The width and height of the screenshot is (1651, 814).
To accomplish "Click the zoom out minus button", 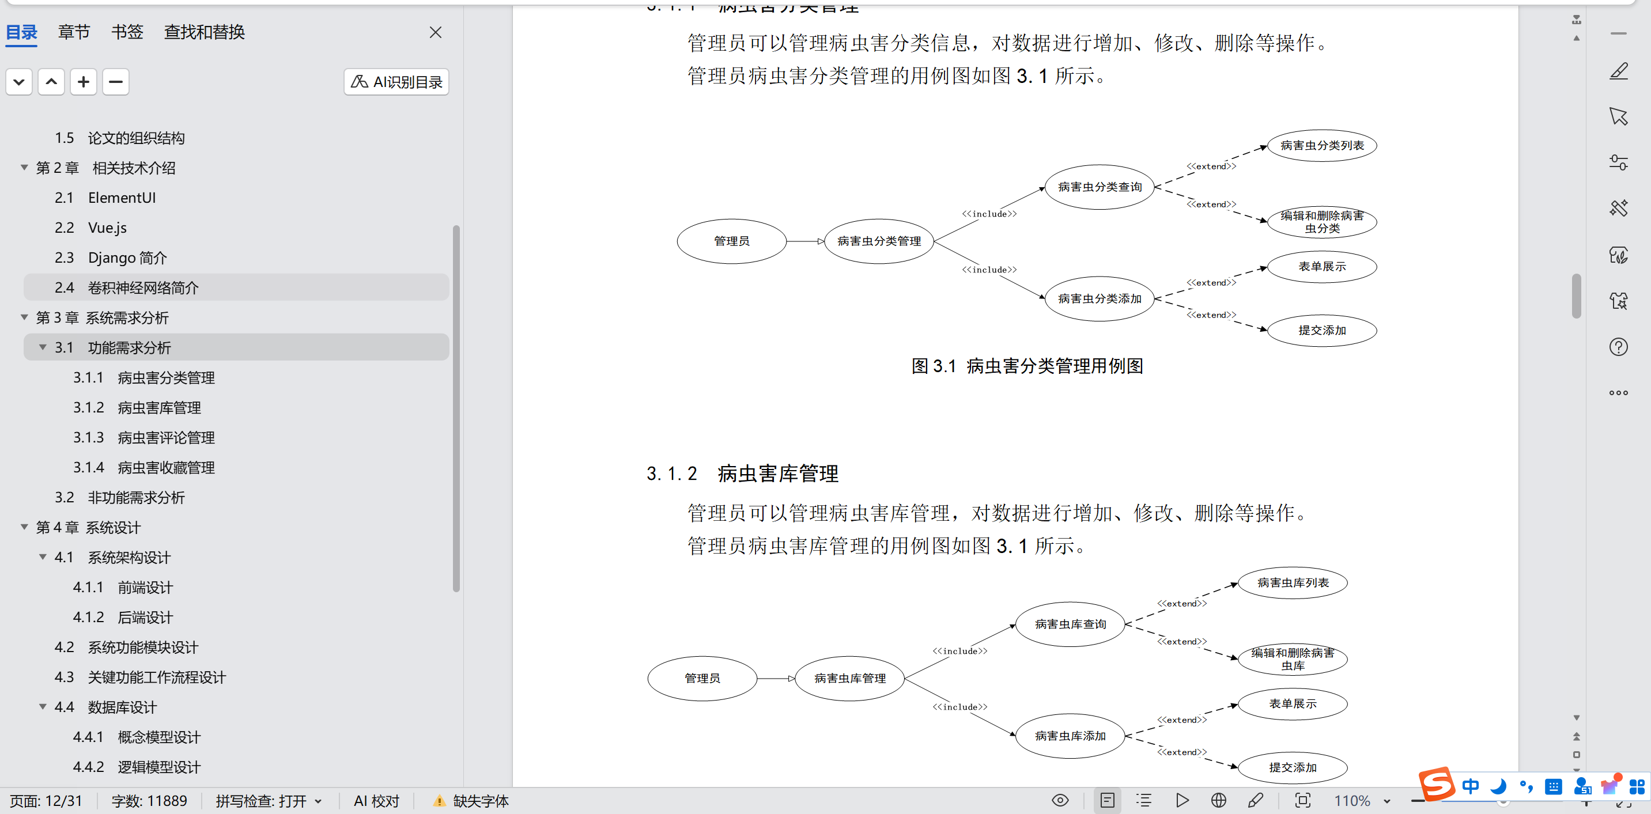I will tap(1418, 801).
